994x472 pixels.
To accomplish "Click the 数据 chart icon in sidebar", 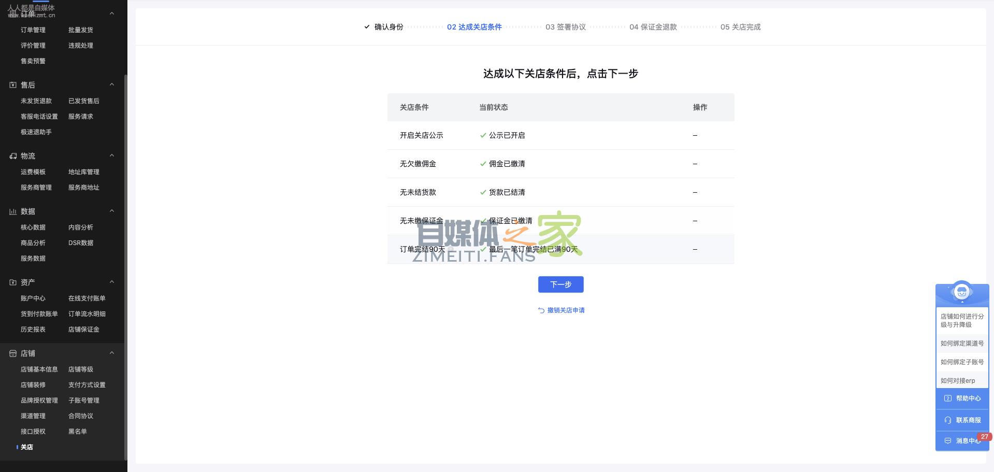I will click(x=13, y=211).
